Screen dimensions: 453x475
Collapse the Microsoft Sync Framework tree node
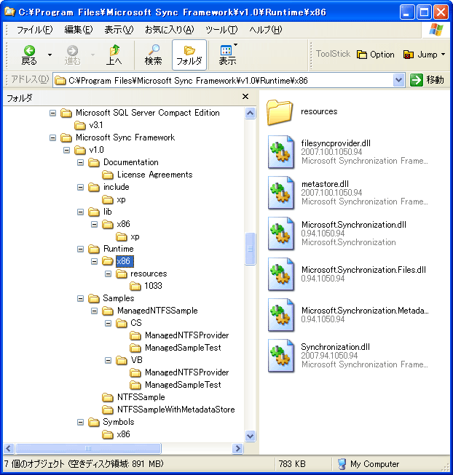click(52, 137)
